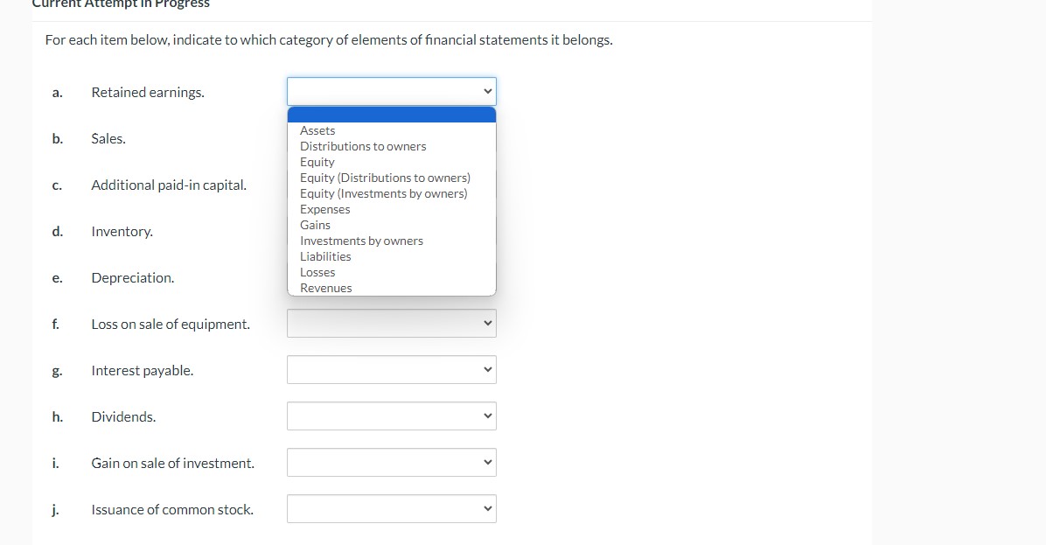Image resolution: width=1046 pixels, height=545 pixels.
Task: Select the "Gains" option
Action: (x=315, y=225)
